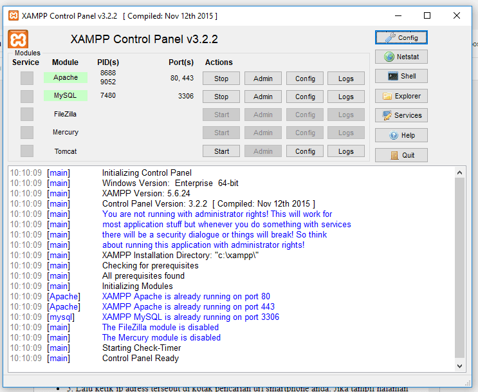Select the MySQL module label
Image resolution: width=478 pixels, height=392 pixels.
pos(66,95)
